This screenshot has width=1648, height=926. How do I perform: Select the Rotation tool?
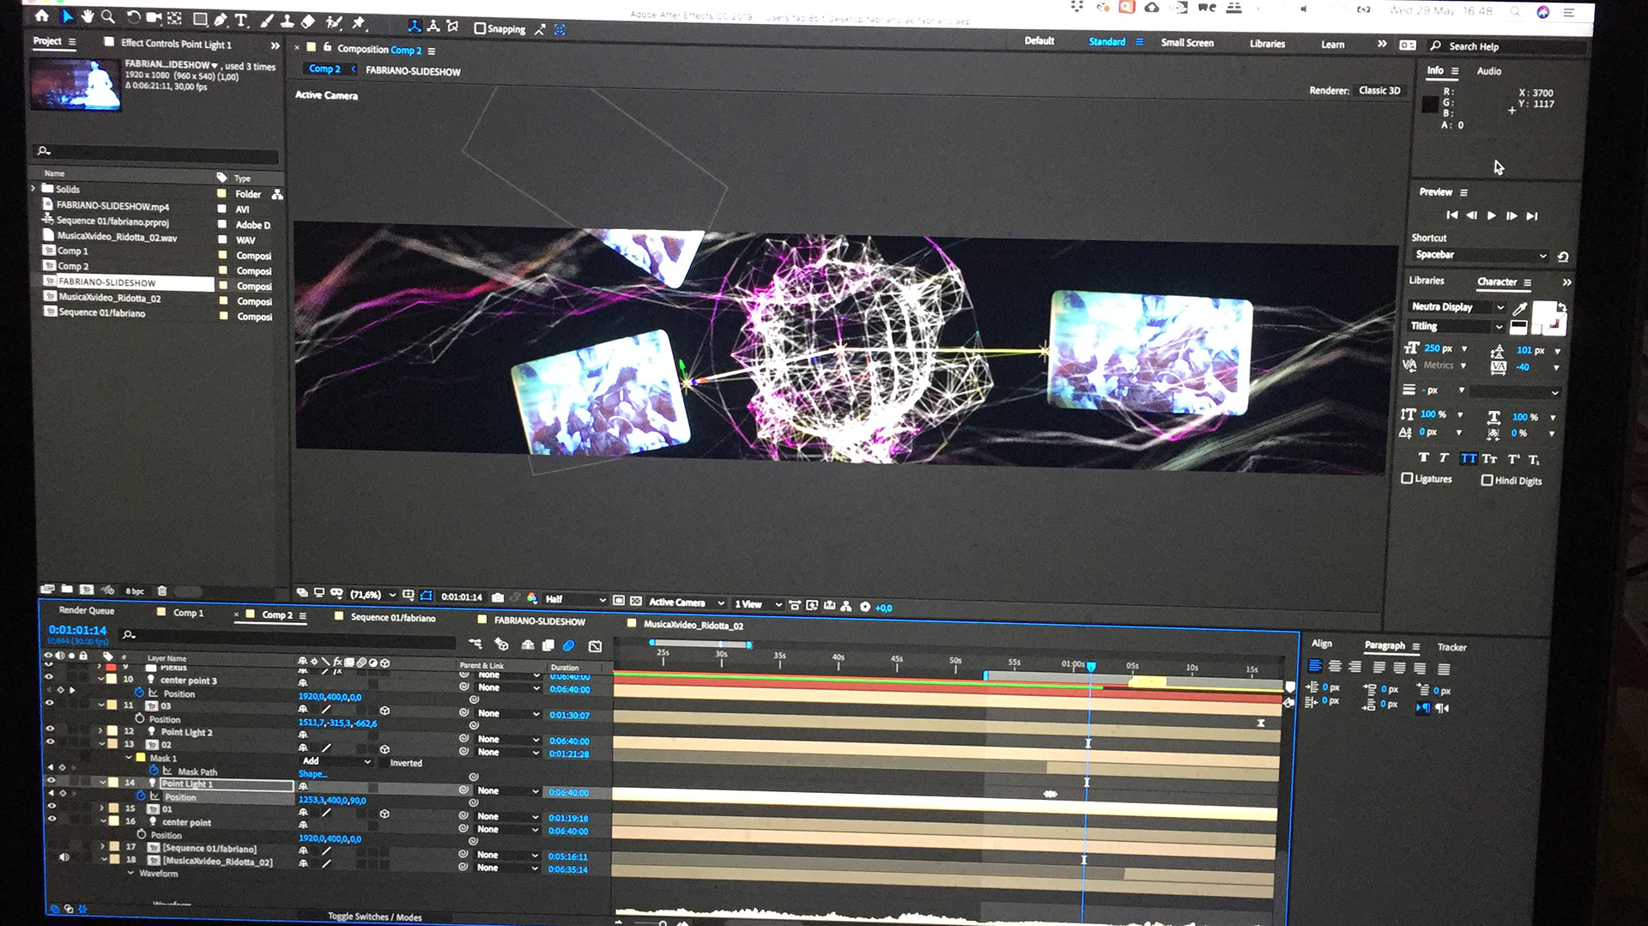tap(133, 16)
